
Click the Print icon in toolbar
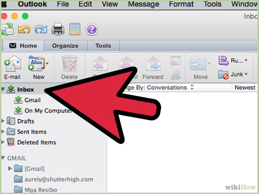pos(58,29)
